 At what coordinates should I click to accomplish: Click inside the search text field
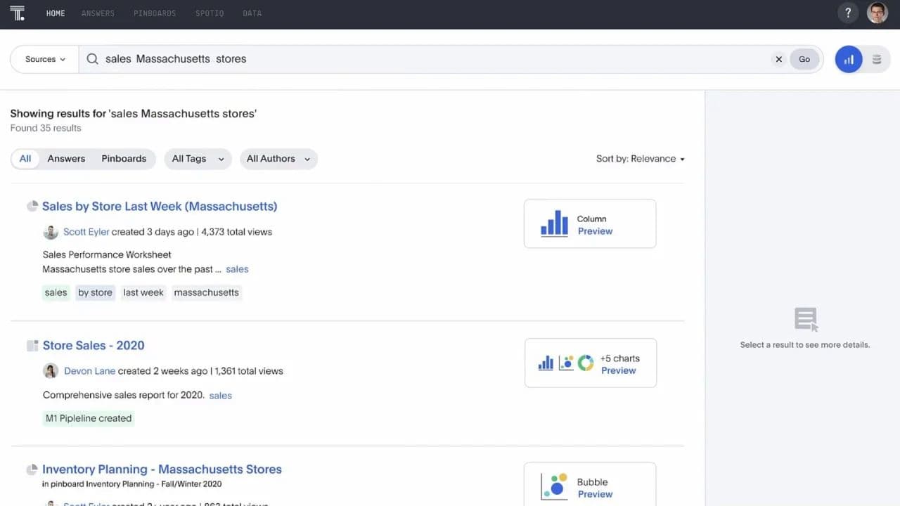(422, 60)
